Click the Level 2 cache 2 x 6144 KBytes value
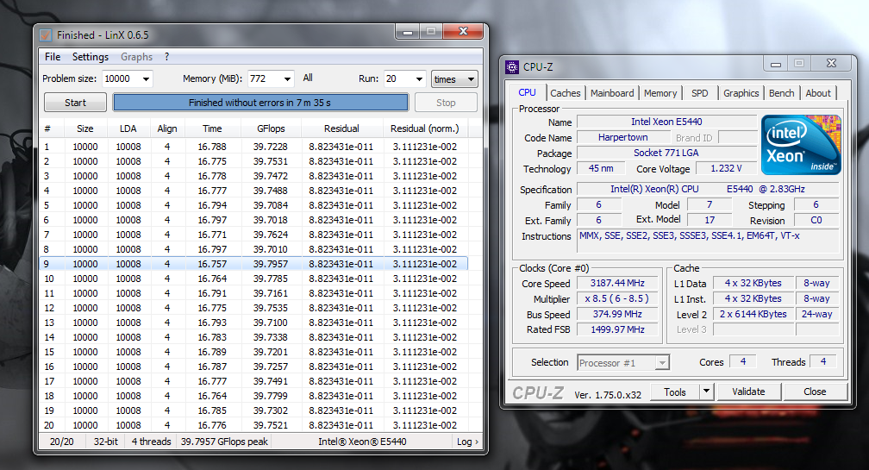 point(753,314)
